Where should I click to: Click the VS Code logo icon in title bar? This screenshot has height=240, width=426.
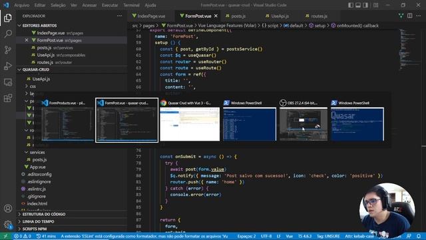pyautogui.click(x=6, y=5)
